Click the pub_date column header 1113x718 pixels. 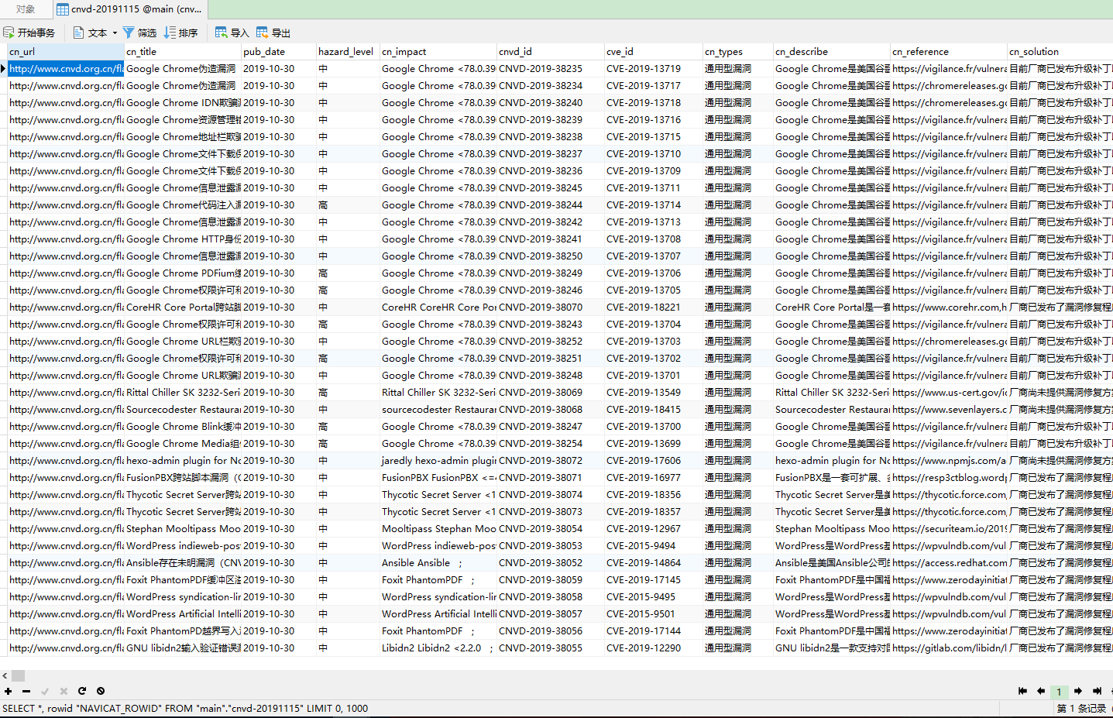pos(279,52)
